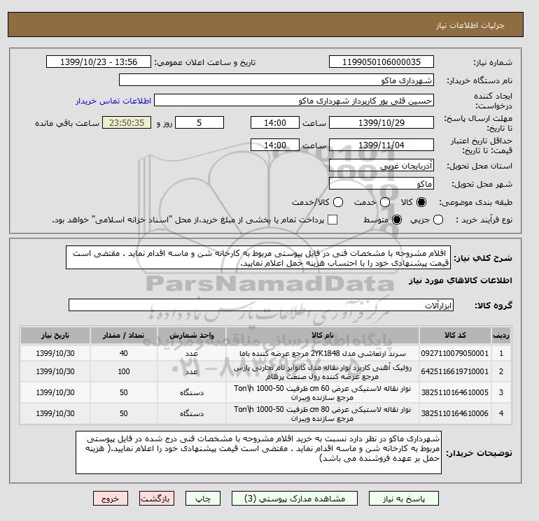
Task: Click the شماره نیاز field 1199050106000035
Action: click(x=381, y=62)
